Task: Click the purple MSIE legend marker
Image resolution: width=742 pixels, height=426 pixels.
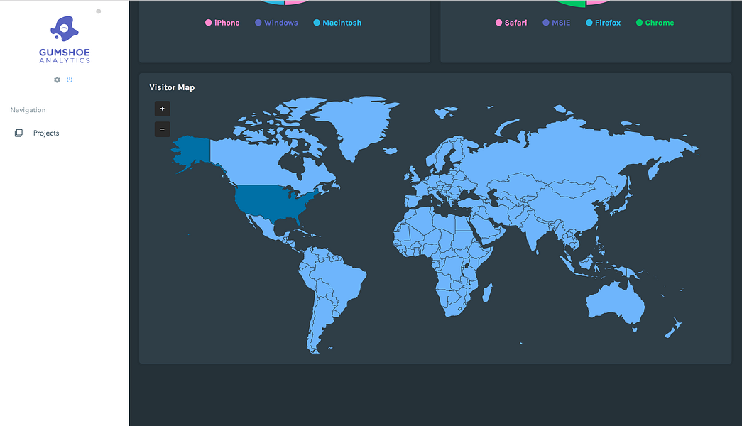Action: [x=544, y=22]
